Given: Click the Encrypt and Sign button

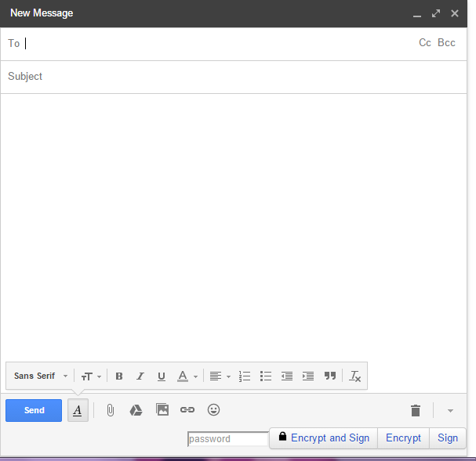Looking at the screenshot, I should [x=324, y=438].
